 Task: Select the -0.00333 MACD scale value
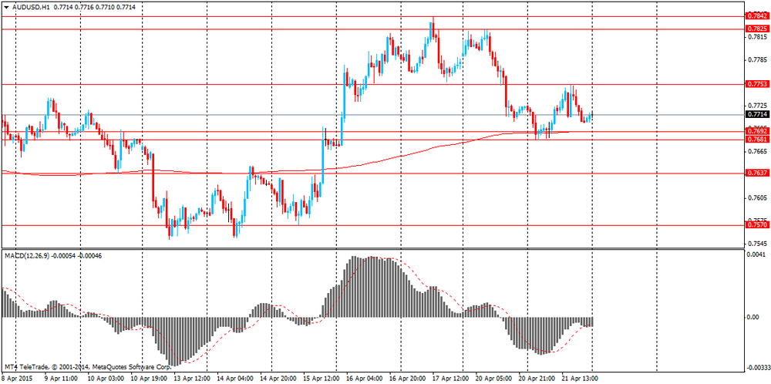[757, 367]
